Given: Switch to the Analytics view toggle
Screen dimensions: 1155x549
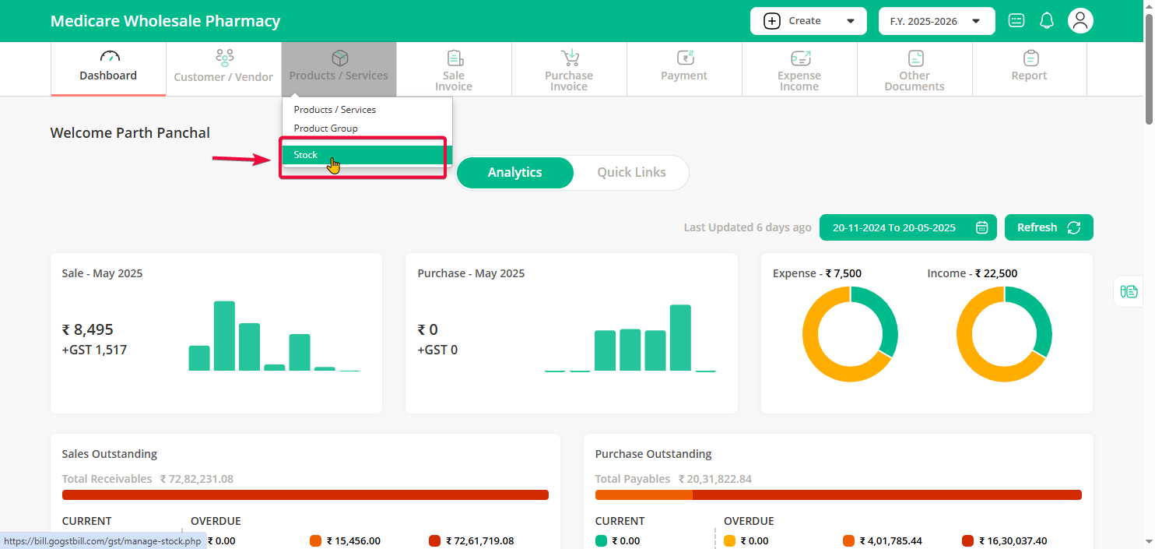Looking at the screenshot, I should click(x=514, y=173).
